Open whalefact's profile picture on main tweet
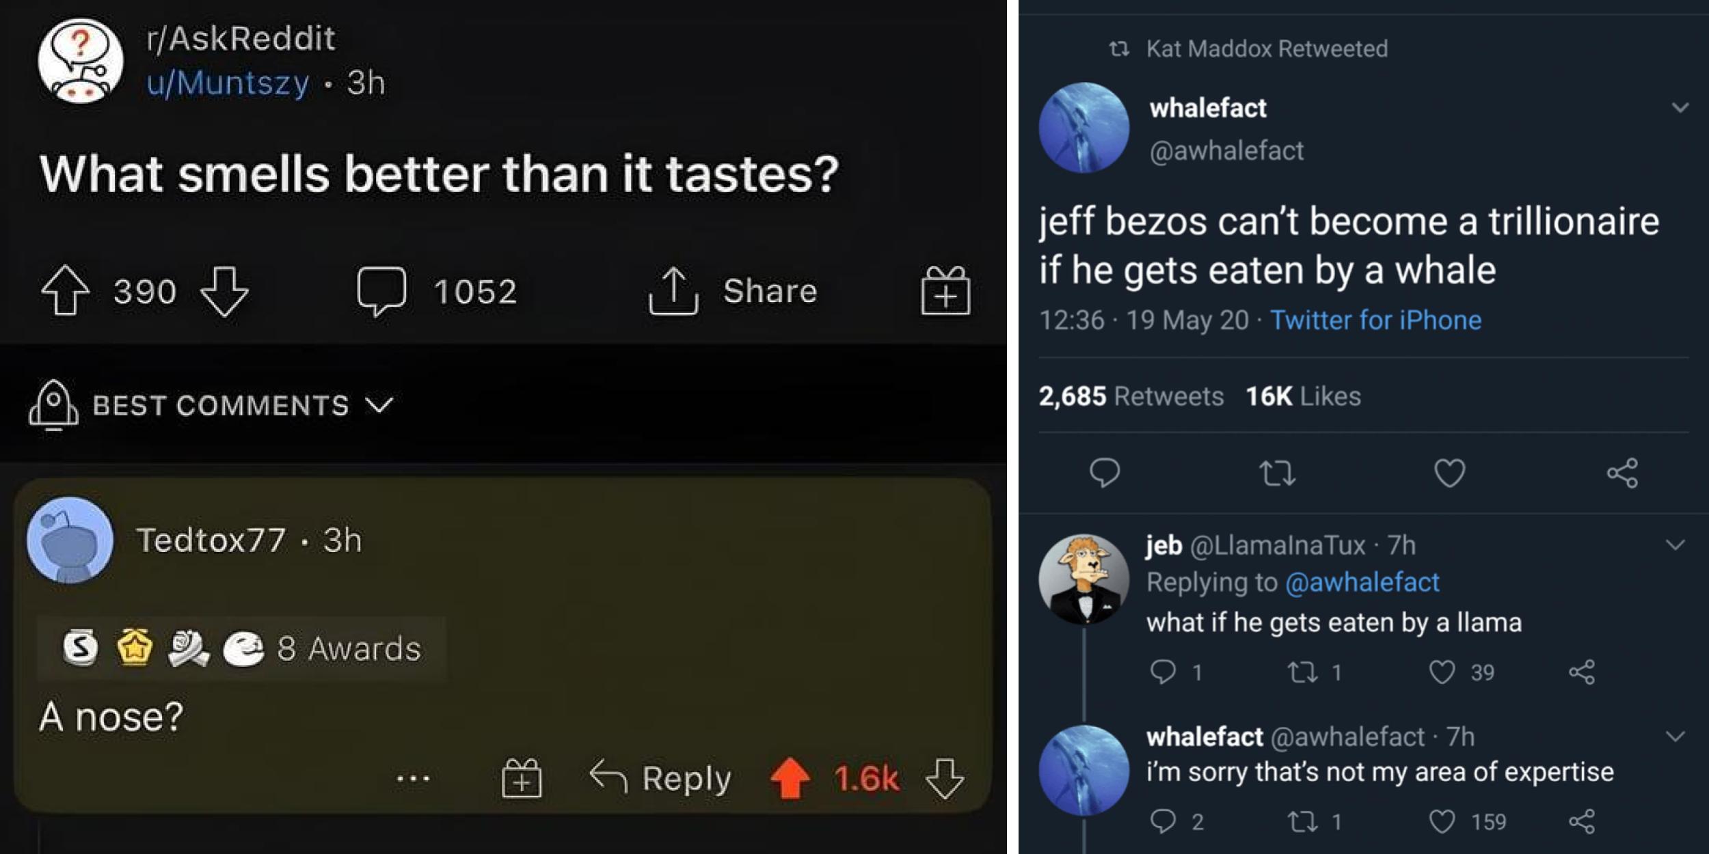Image resolution: width=1709 pixels, height=854 pixels. [1084, 128]
